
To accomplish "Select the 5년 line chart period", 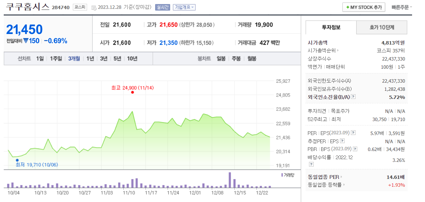I will [117, 58].
